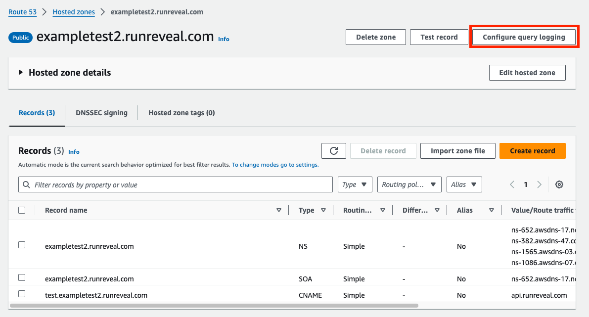
Task: Sort by Alias column arrow
Action: pyautogui.click(x=492, y=210)
